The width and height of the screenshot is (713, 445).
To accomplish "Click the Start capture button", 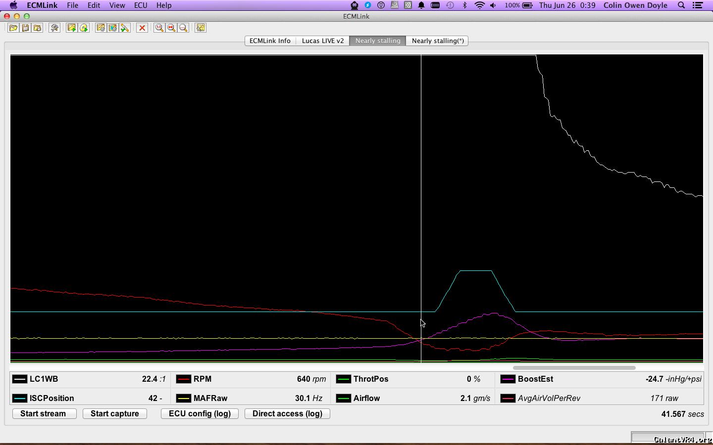I will coord(115,413).
